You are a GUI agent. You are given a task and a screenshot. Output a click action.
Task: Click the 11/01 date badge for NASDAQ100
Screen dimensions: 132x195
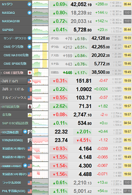pos(127,21)
